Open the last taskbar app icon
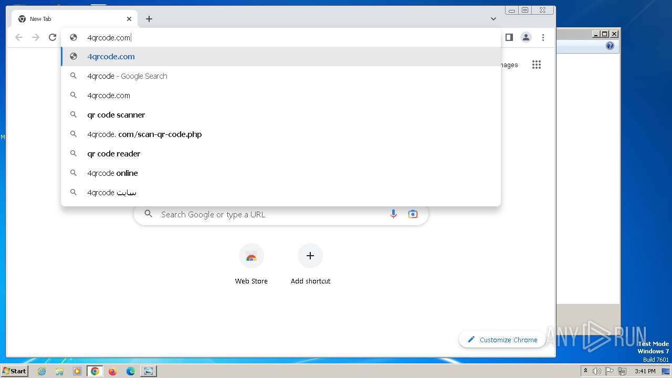The height and width of the screenshot is (378, 672). [x=149, y=371]
